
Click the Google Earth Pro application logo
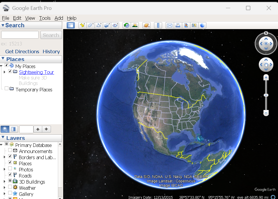click(x=6, y=8)
